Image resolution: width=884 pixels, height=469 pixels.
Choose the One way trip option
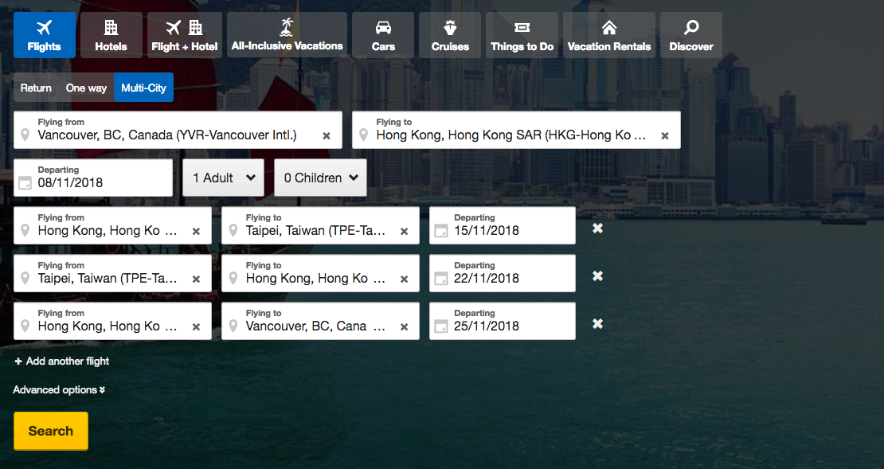tap(86, 88)
